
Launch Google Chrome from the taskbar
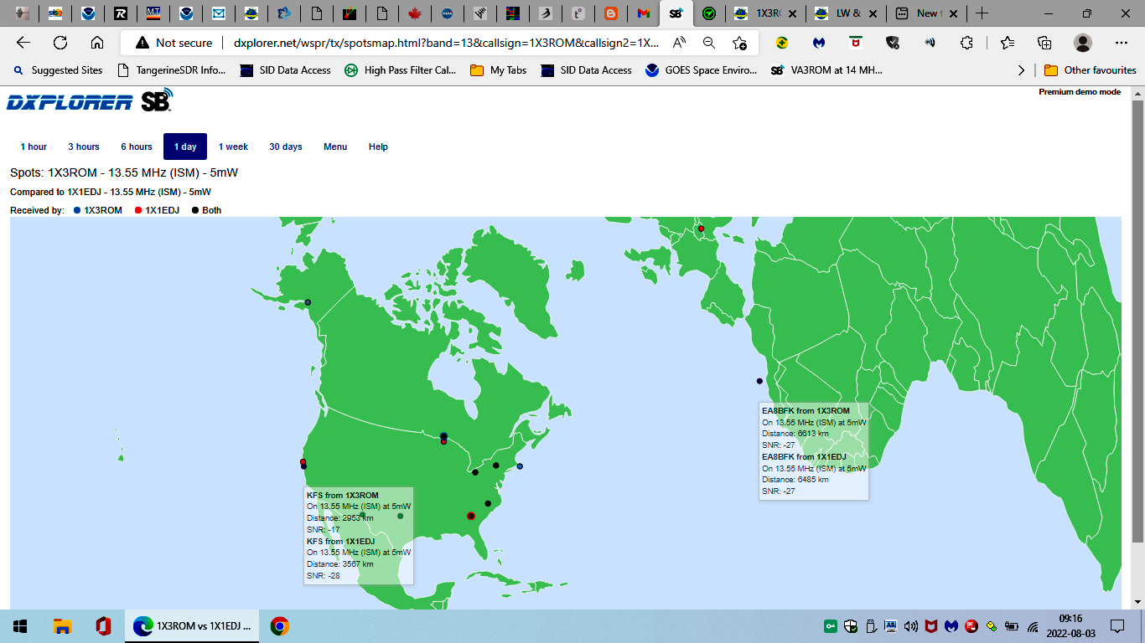(x=280, y=626)
